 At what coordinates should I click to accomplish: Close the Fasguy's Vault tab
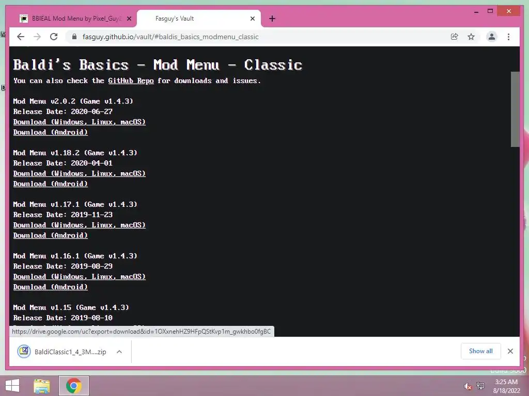click(252, 19)
